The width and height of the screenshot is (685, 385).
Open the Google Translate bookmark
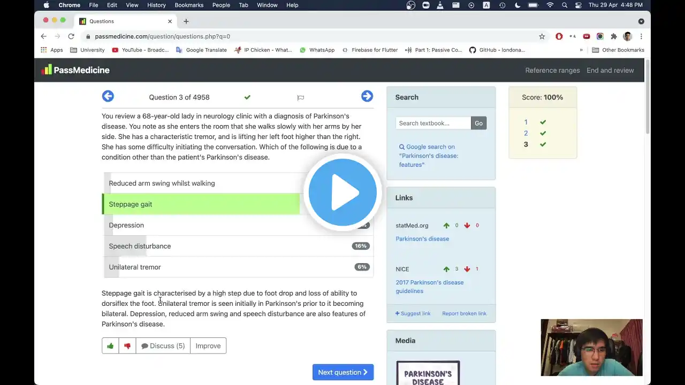click(201, 50)
